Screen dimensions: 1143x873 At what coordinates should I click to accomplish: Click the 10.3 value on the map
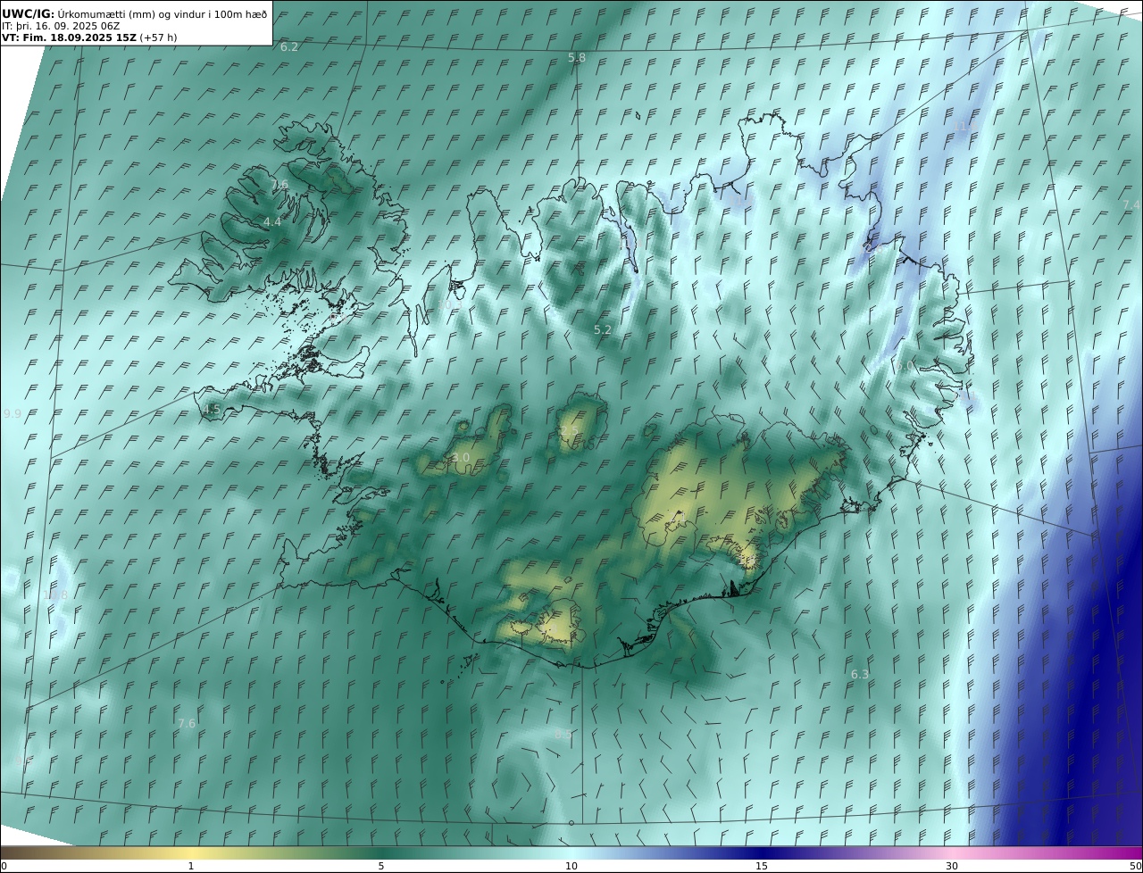[448, 304]
